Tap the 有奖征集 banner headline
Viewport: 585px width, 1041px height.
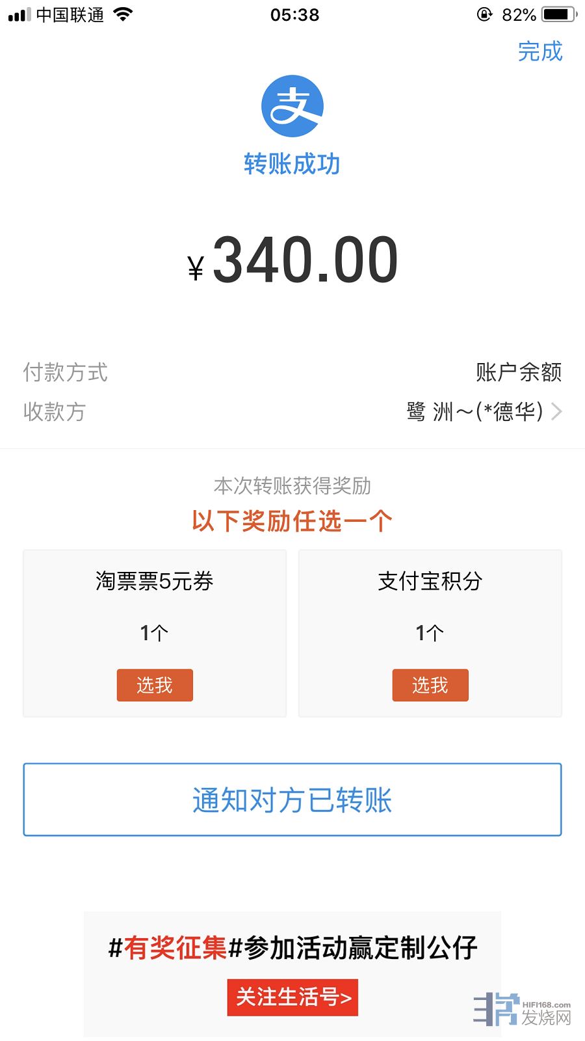(292, 947)
